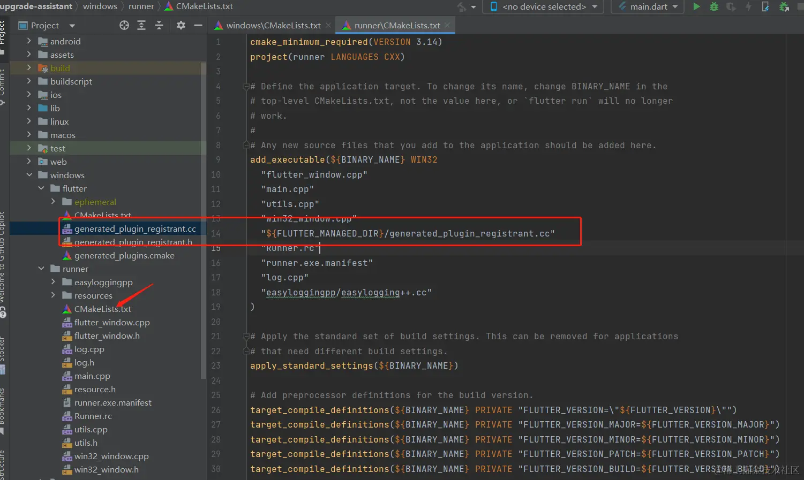Image resolution: width=804 pixels, height=480 pixels.
Task: Click the Run with Coverage icon
Action: pyautogui.click(x=731, y=6)
